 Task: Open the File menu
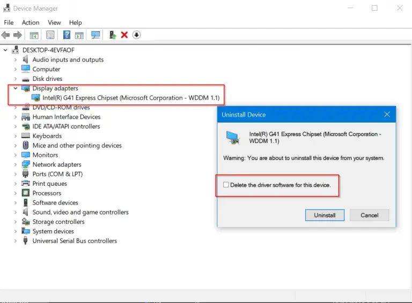click(x=9, y=22)
